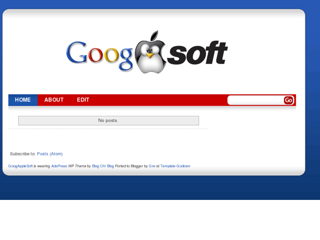Subscribe via Posts (Atom) link
The image size is (320, 240).
pyautogui.click(x=50, y=154)
